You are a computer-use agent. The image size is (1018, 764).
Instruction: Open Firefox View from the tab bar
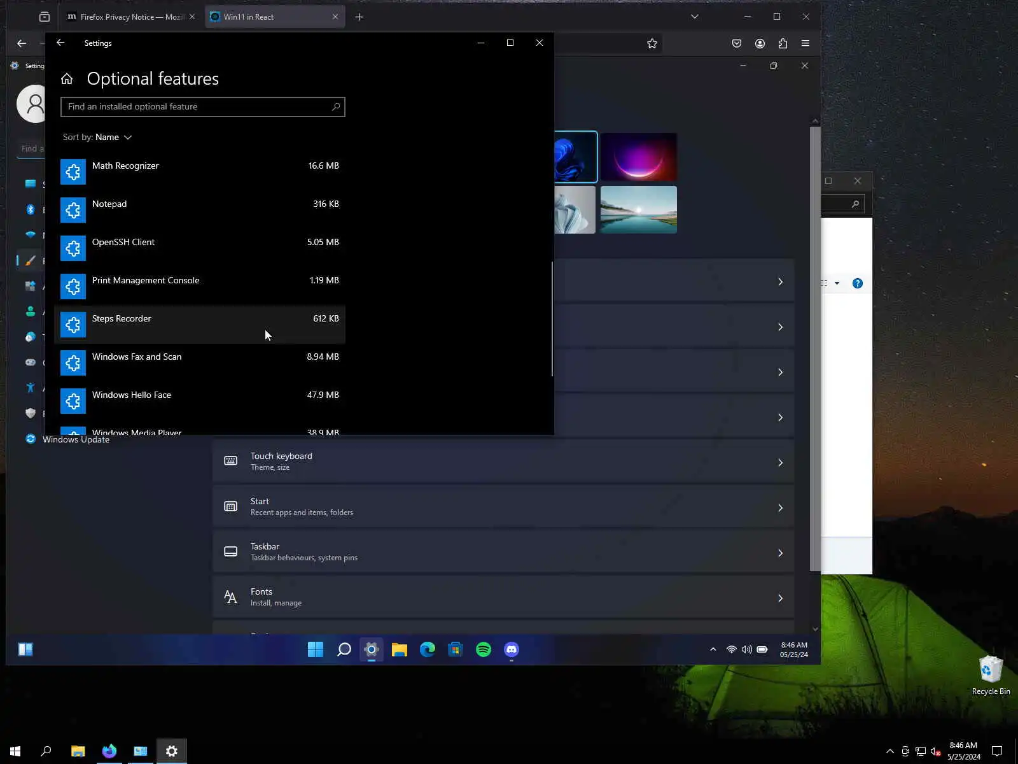45,17
